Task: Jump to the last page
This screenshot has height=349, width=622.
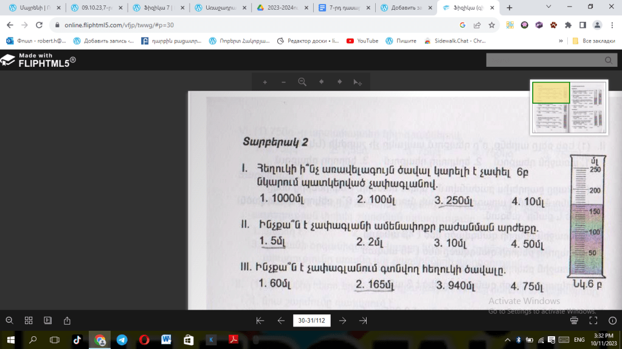Action: tap(363, 320)
